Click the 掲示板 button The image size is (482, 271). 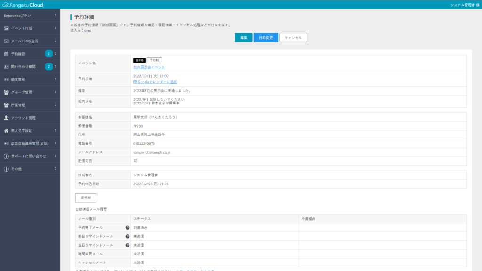click(86, 198)
